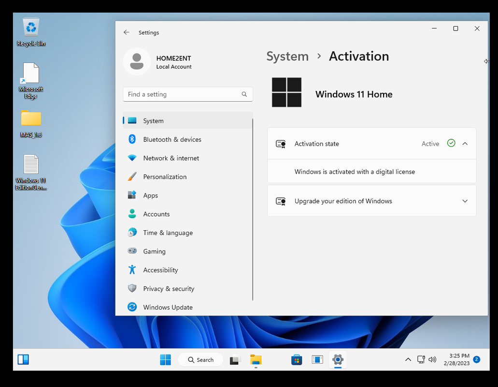
Task: Click the Settings gear on the taskbar
Action: (338, 359)
